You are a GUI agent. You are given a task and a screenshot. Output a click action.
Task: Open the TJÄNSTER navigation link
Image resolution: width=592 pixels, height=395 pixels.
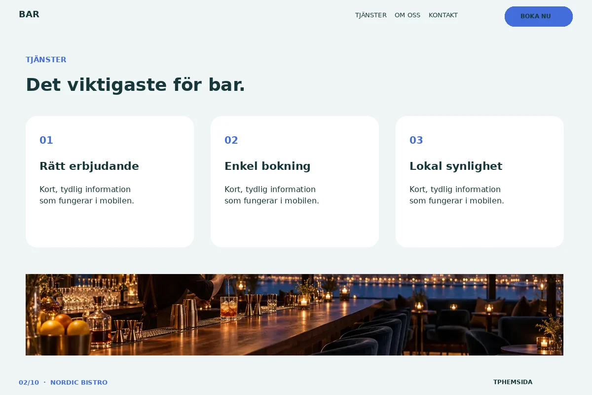[x=371, y=15]
